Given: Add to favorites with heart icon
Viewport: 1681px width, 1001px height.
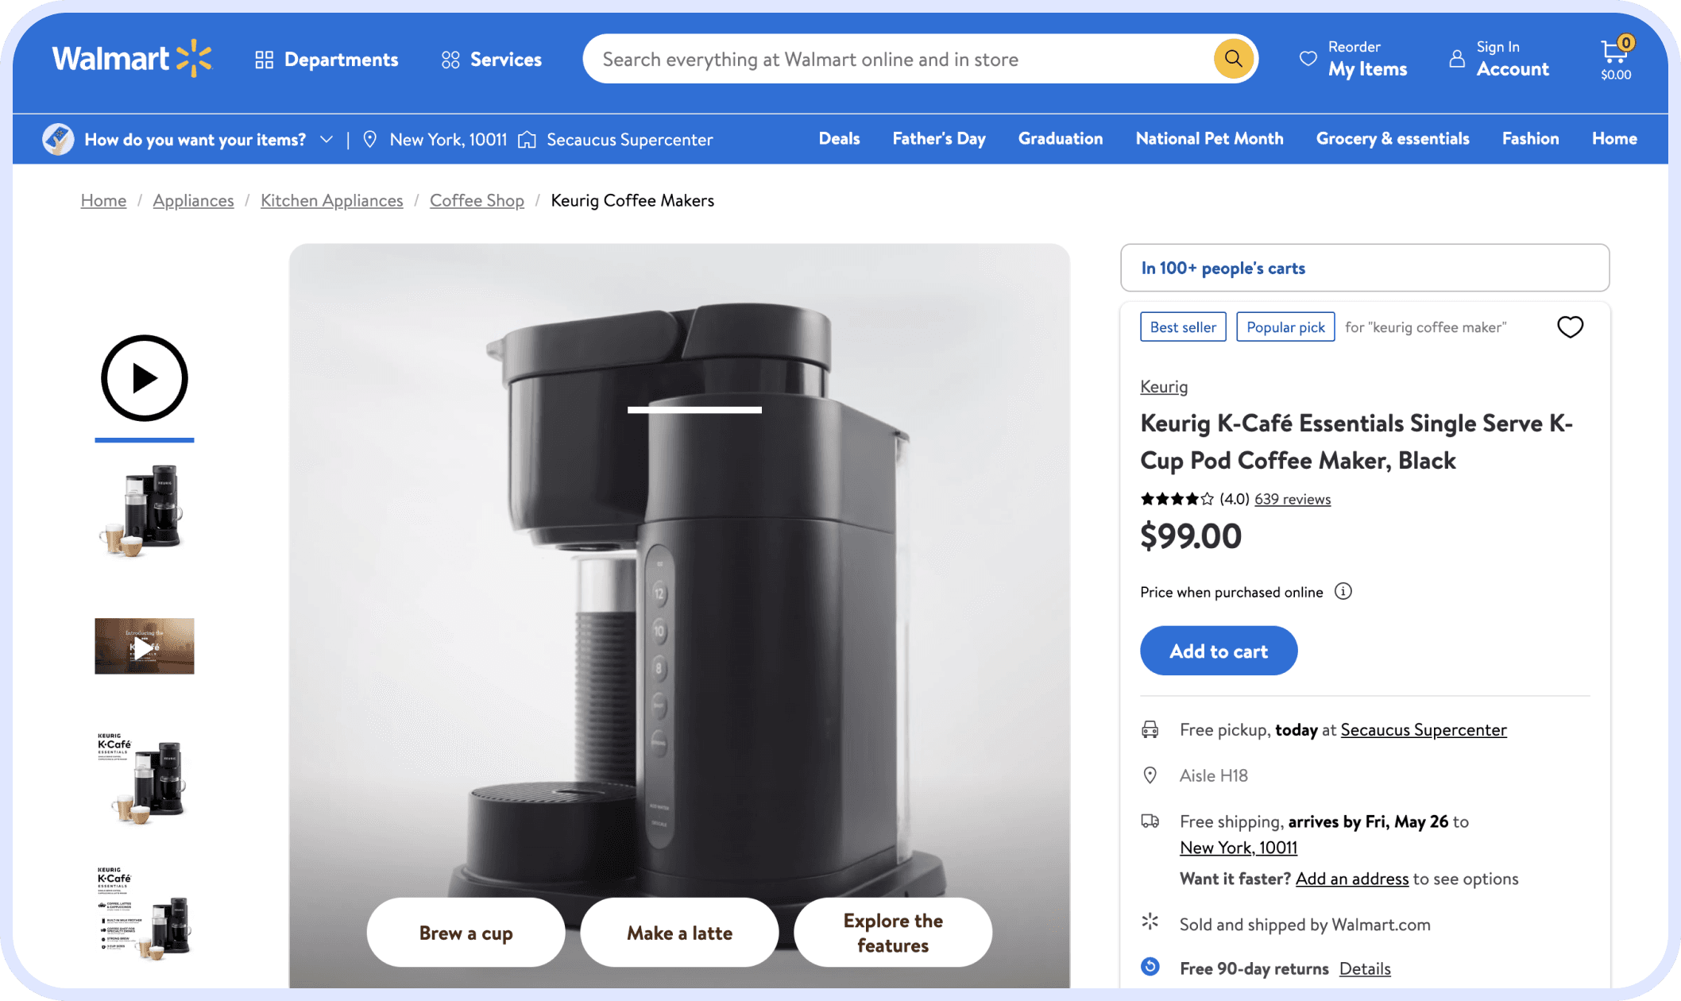Looking at the screenshot, I should pyautogui.click(x=1570, y=327).
